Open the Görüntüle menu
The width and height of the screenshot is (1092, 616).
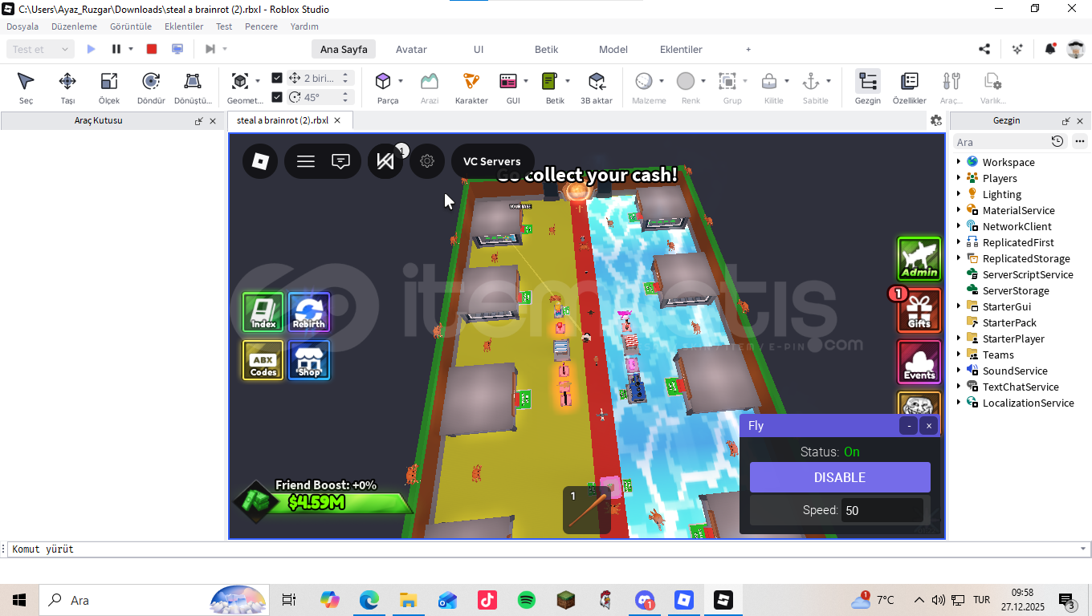[x=130, y=26]
